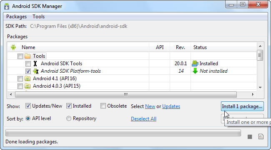Click the revision value 20.0.1
The image size is (271, 150).
click(181, 64)
